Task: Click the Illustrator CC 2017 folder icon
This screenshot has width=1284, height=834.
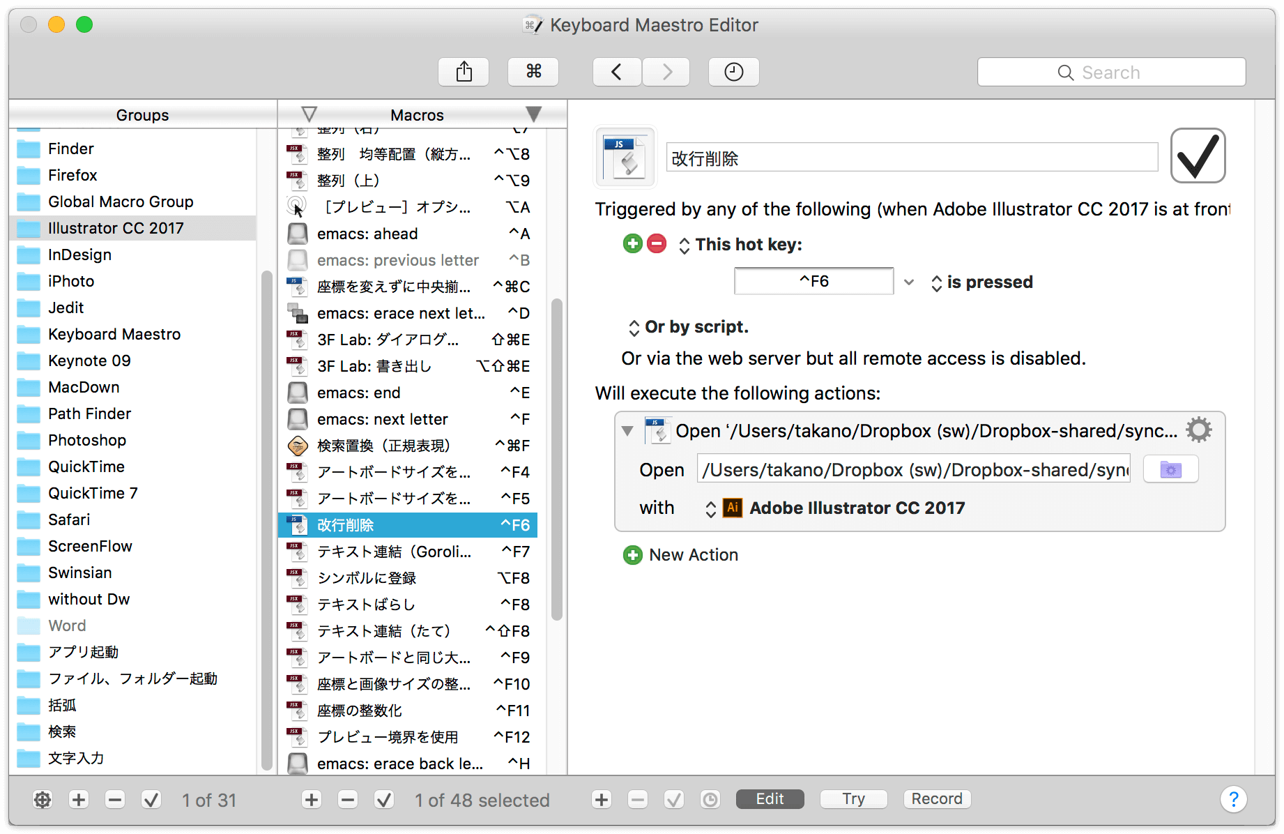Action: point(29,228)
